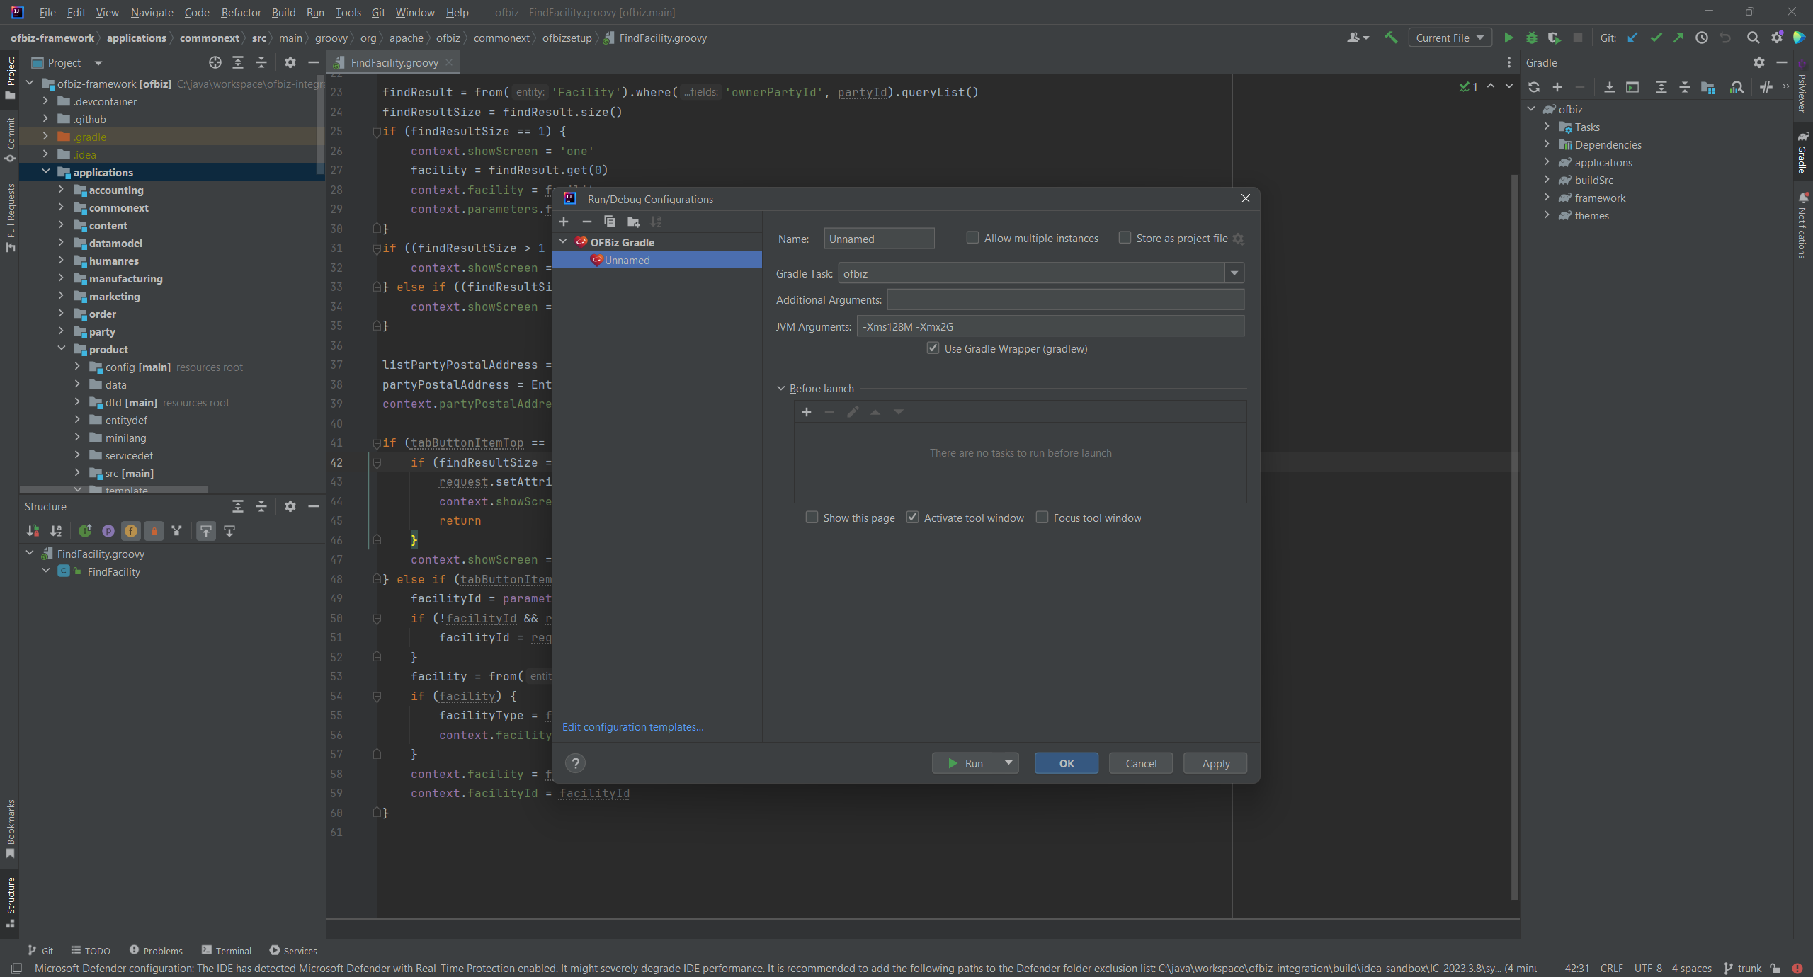Toggle Activate tool window checkbox
The height and width of the screenshot is (977, 1813).
(913, 518)
